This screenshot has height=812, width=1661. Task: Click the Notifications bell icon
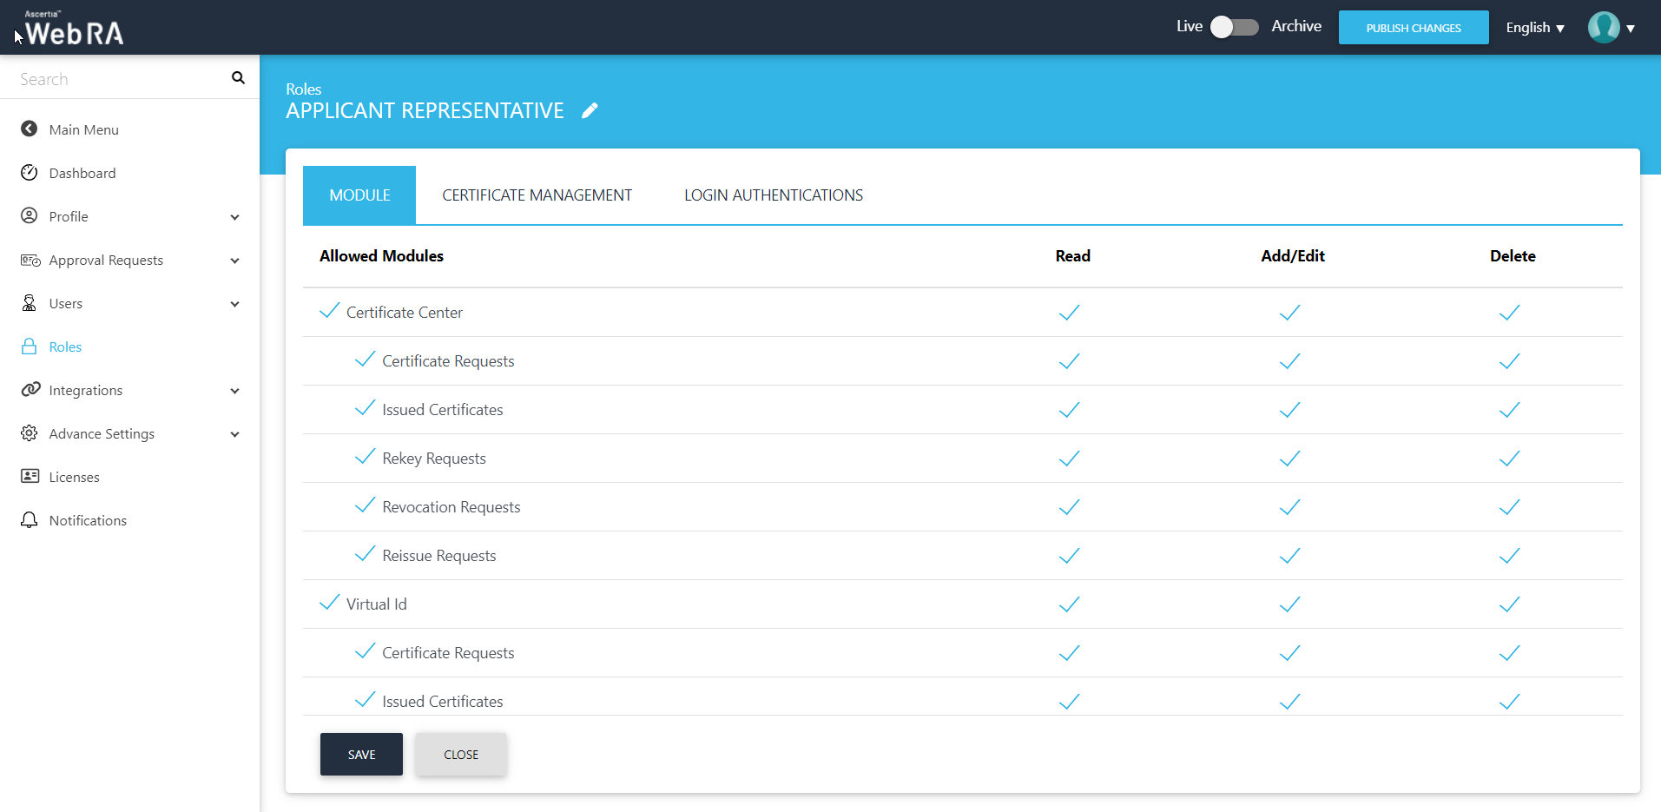(30, 519)
